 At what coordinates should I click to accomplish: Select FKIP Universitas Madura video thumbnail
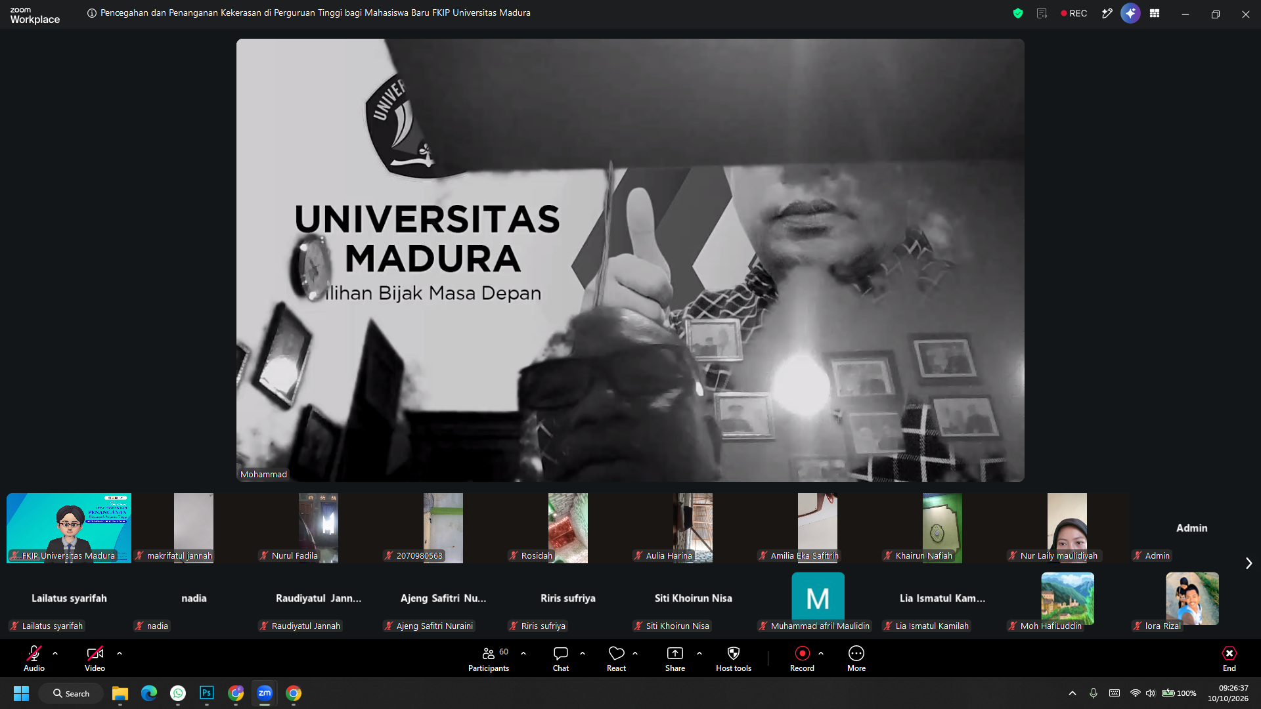[x=69, y=528]
